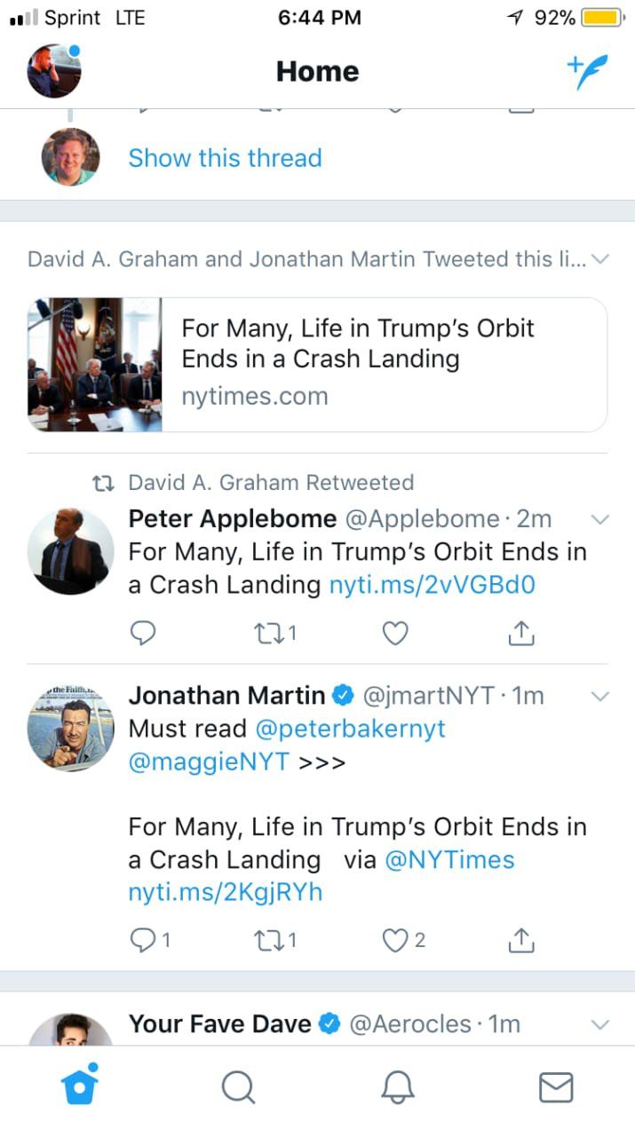Image resolution: width=635 pixels, height=1129 pixels.
Task: Show this thread
Action: pyautogui.click(x=225, y=158)
